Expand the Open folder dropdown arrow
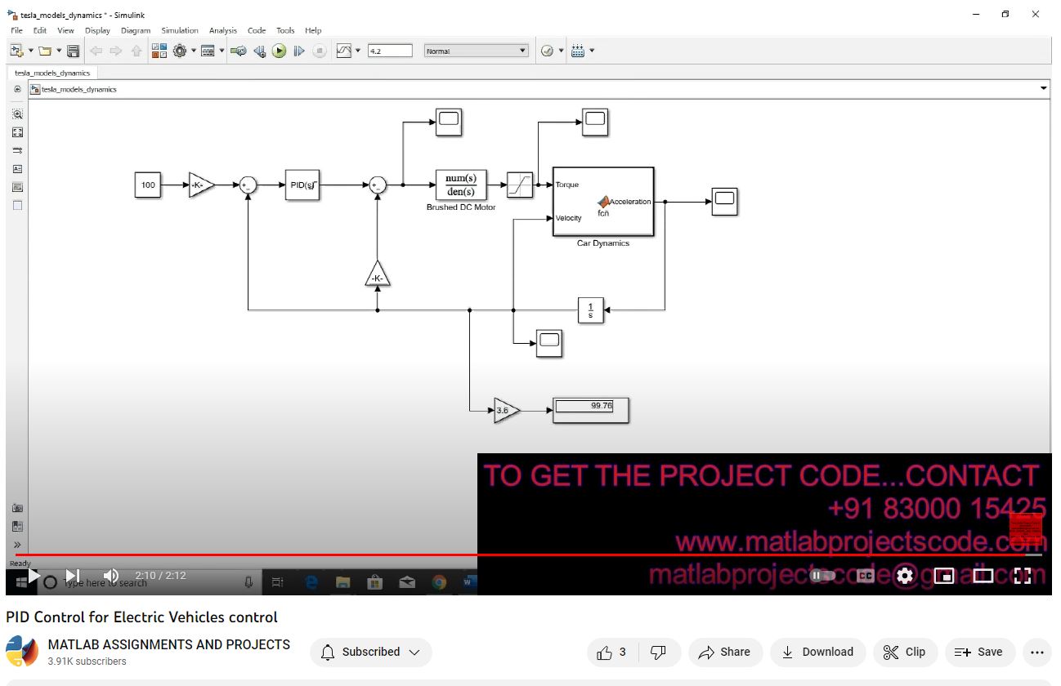This screenshot has width=1061, height=686. click(x=59, y=51)
